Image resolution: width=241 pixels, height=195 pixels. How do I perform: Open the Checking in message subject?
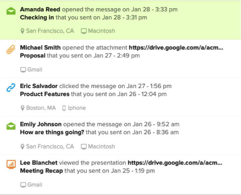click(37, 17)
